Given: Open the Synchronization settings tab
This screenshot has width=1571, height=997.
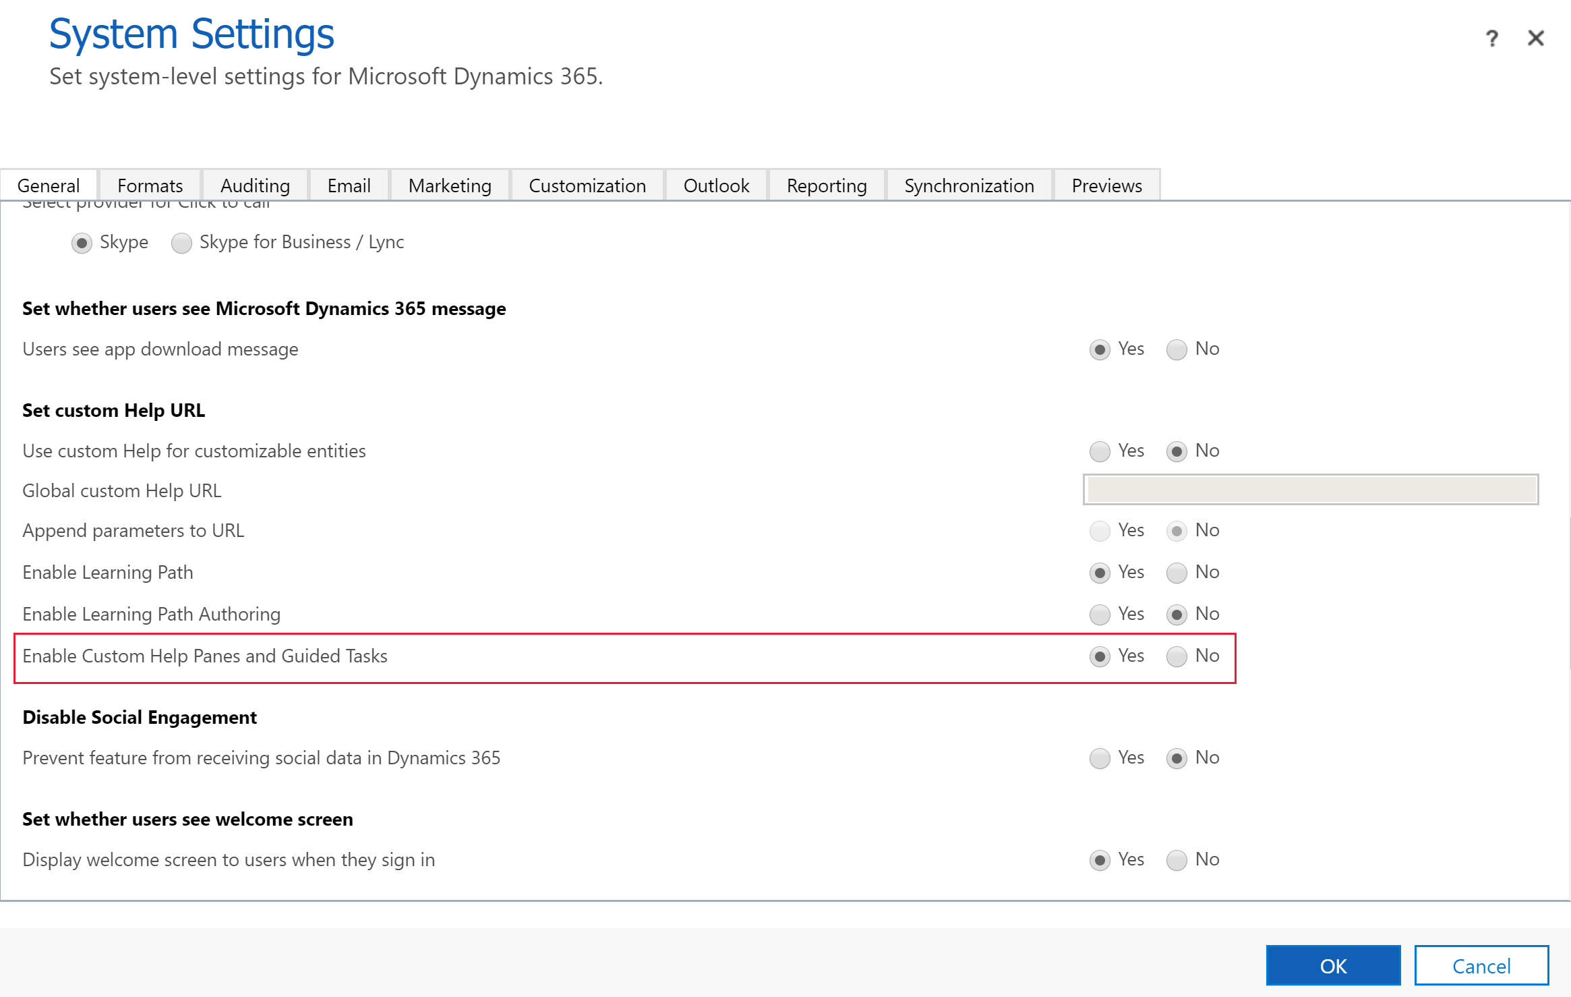Looking at the screenshot, I should click(966, 186).
